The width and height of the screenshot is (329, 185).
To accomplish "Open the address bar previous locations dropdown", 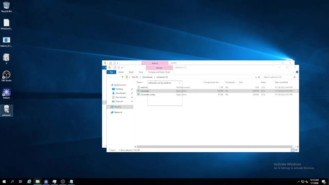I will (x=256, y=77).
